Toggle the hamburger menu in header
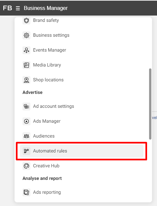Image resolution: width=157 pixels, height=206 pixels. coord(18,8)
